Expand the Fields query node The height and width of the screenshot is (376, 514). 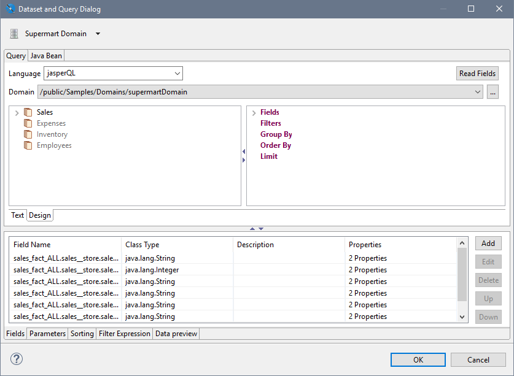click(x=254, y=113)
